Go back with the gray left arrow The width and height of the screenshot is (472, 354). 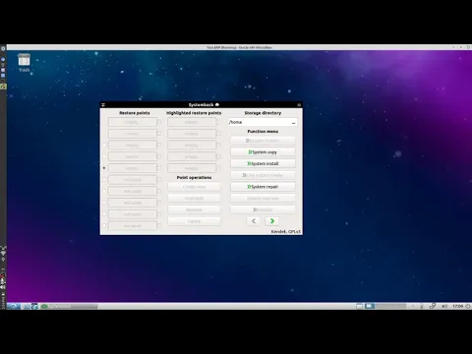[254, 221]
